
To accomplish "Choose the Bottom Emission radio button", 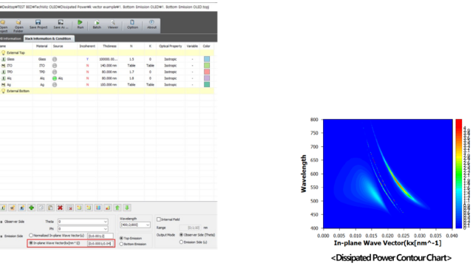I will click(x=121, y=245).
